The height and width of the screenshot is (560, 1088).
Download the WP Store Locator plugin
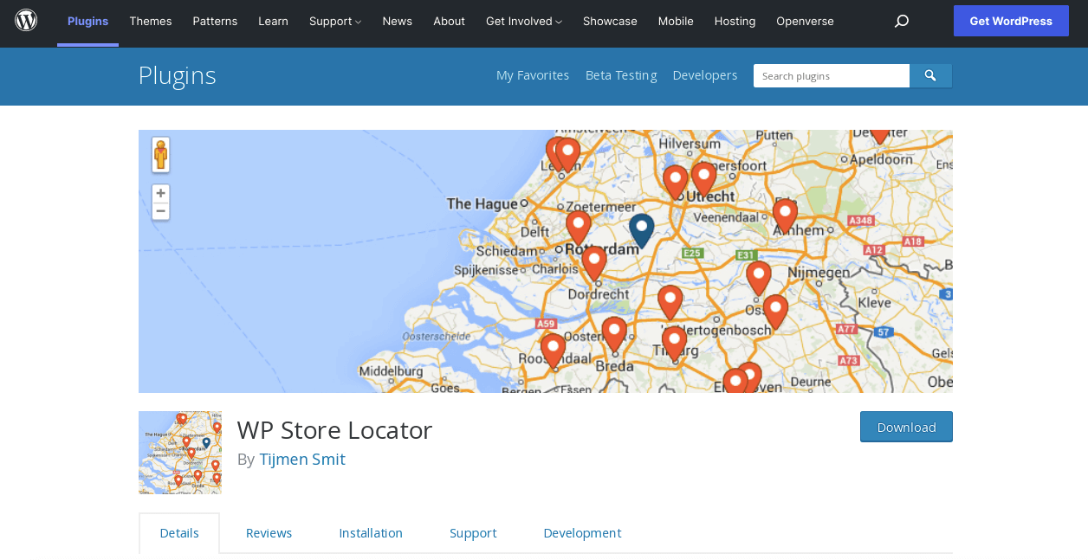coord(906,427)
